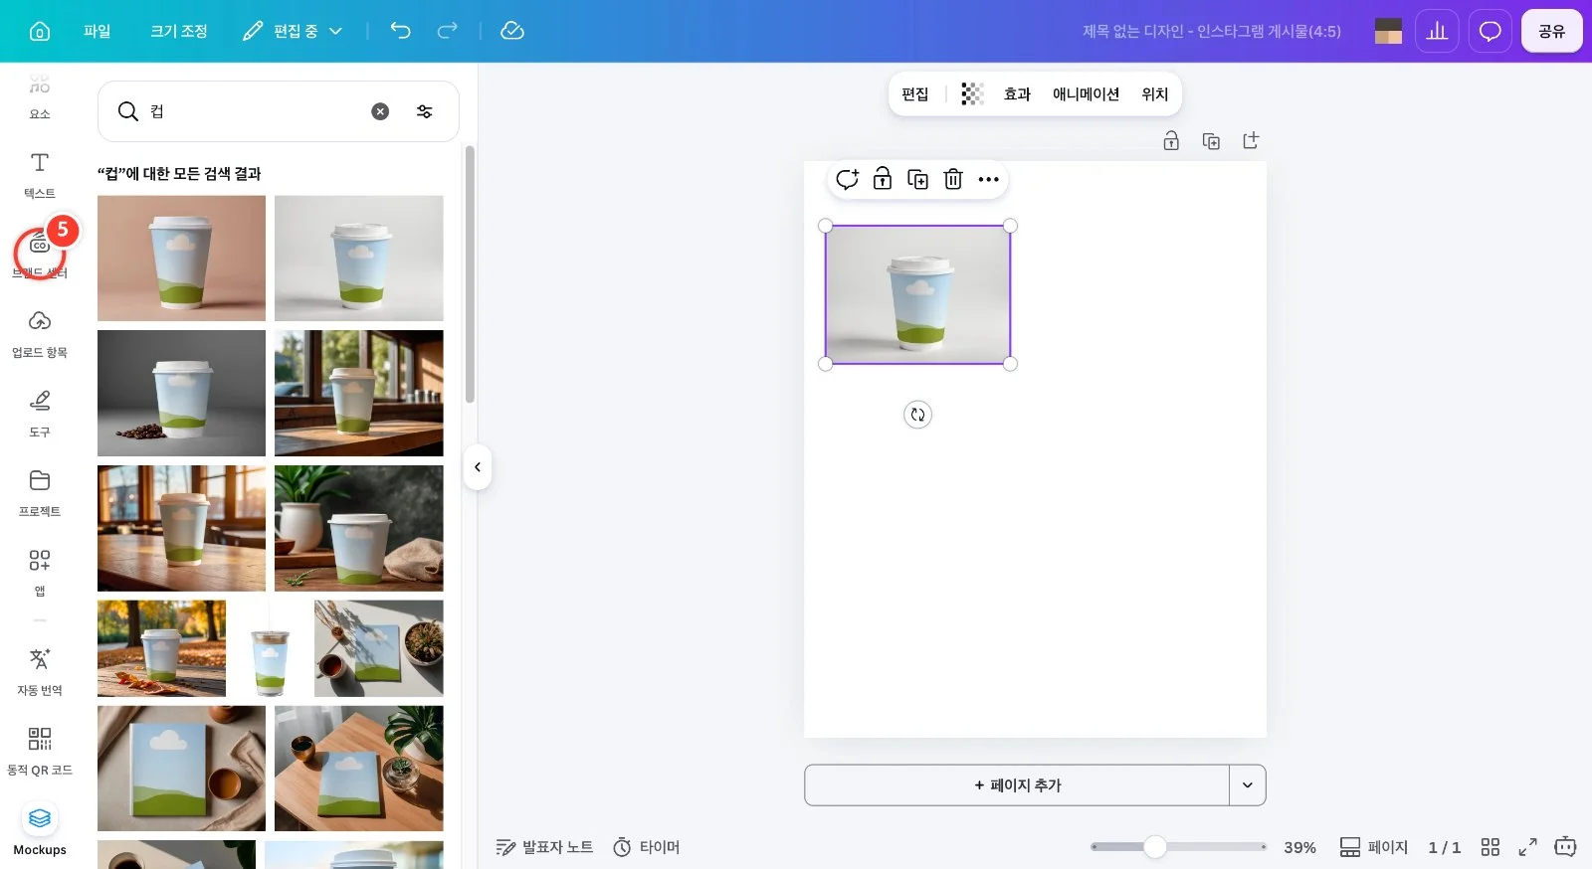The image size is (1592, 869).
Task: Clear the search field text
Action: point(380,111)
